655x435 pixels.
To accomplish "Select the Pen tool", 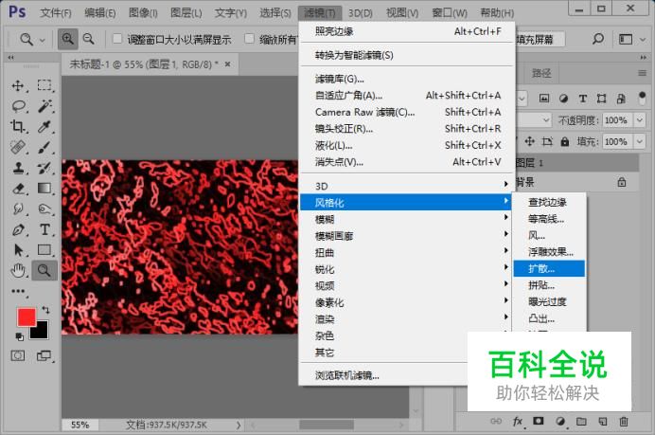I will click(x=18, y=229).
